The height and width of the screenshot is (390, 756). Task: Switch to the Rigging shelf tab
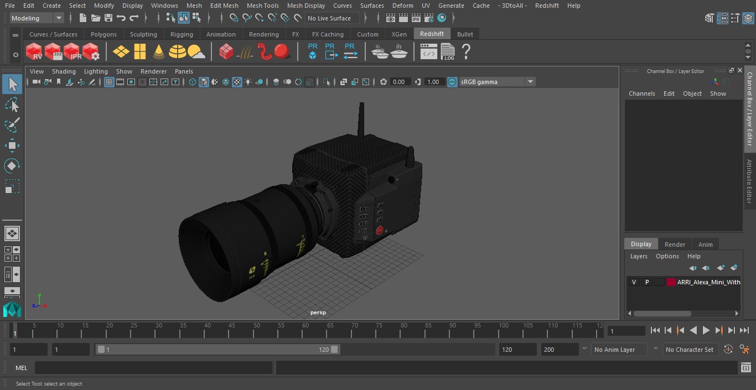(182, 34)
